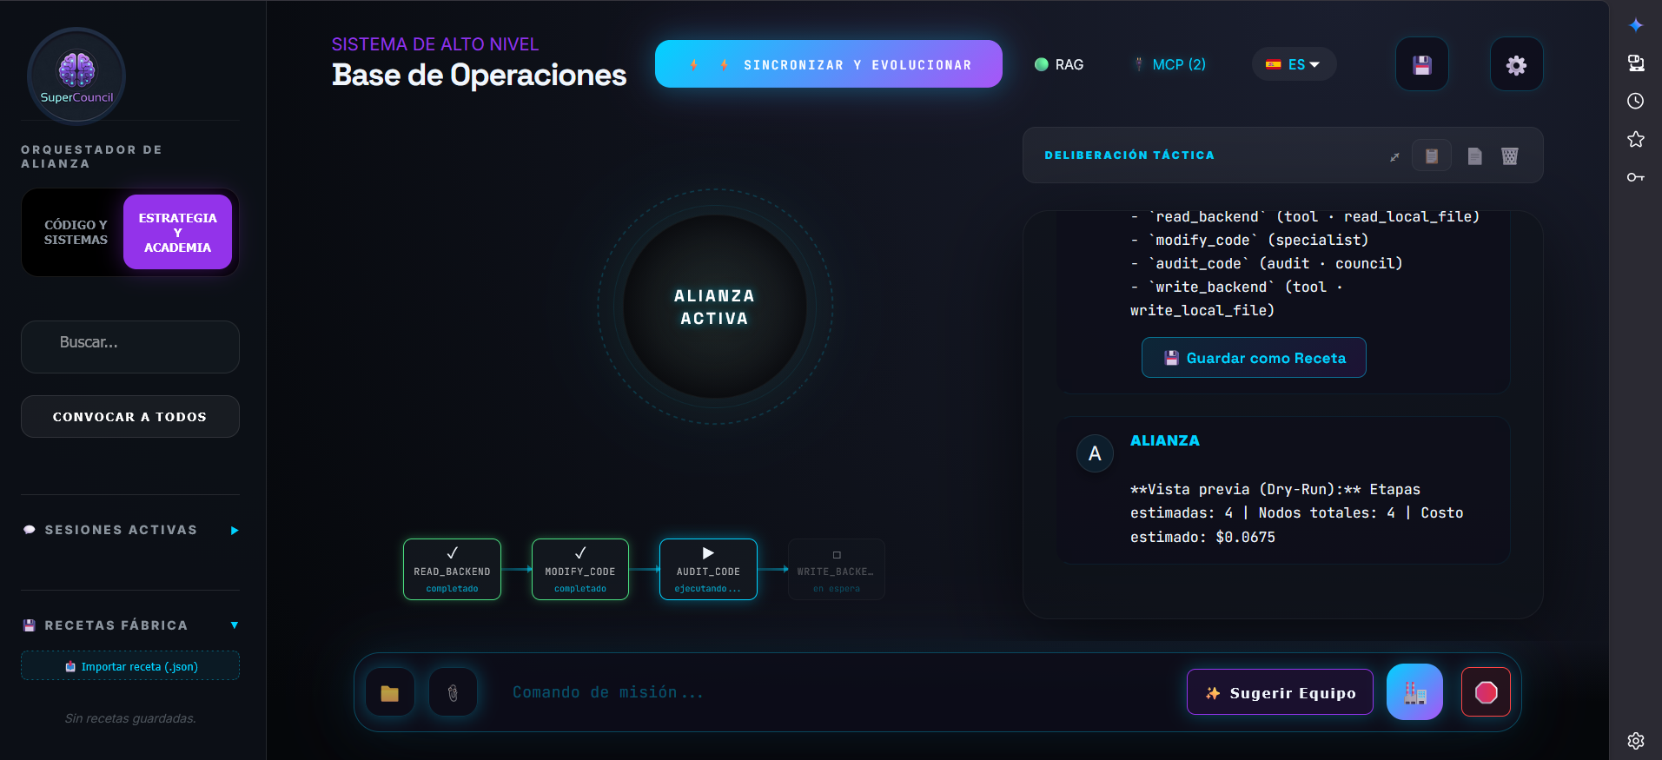
Task: Copy deliberation using the clipboard icon
Action: coord(1432,156)
